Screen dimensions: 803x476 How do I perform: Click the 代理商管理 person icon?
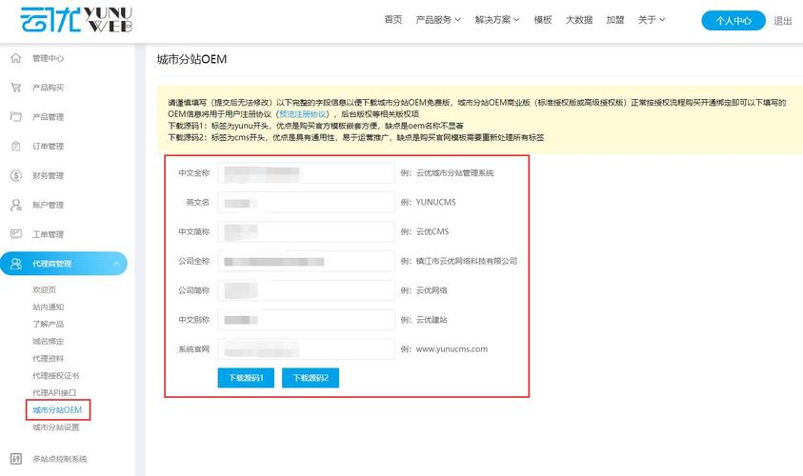(x=16, y=264)
